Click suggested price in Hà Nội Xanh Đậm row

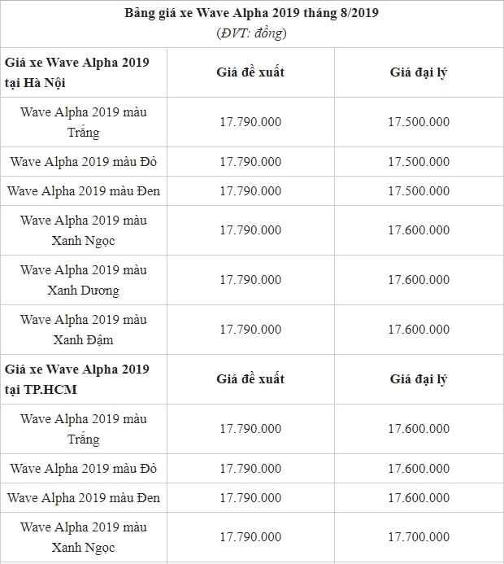(250, 330)
